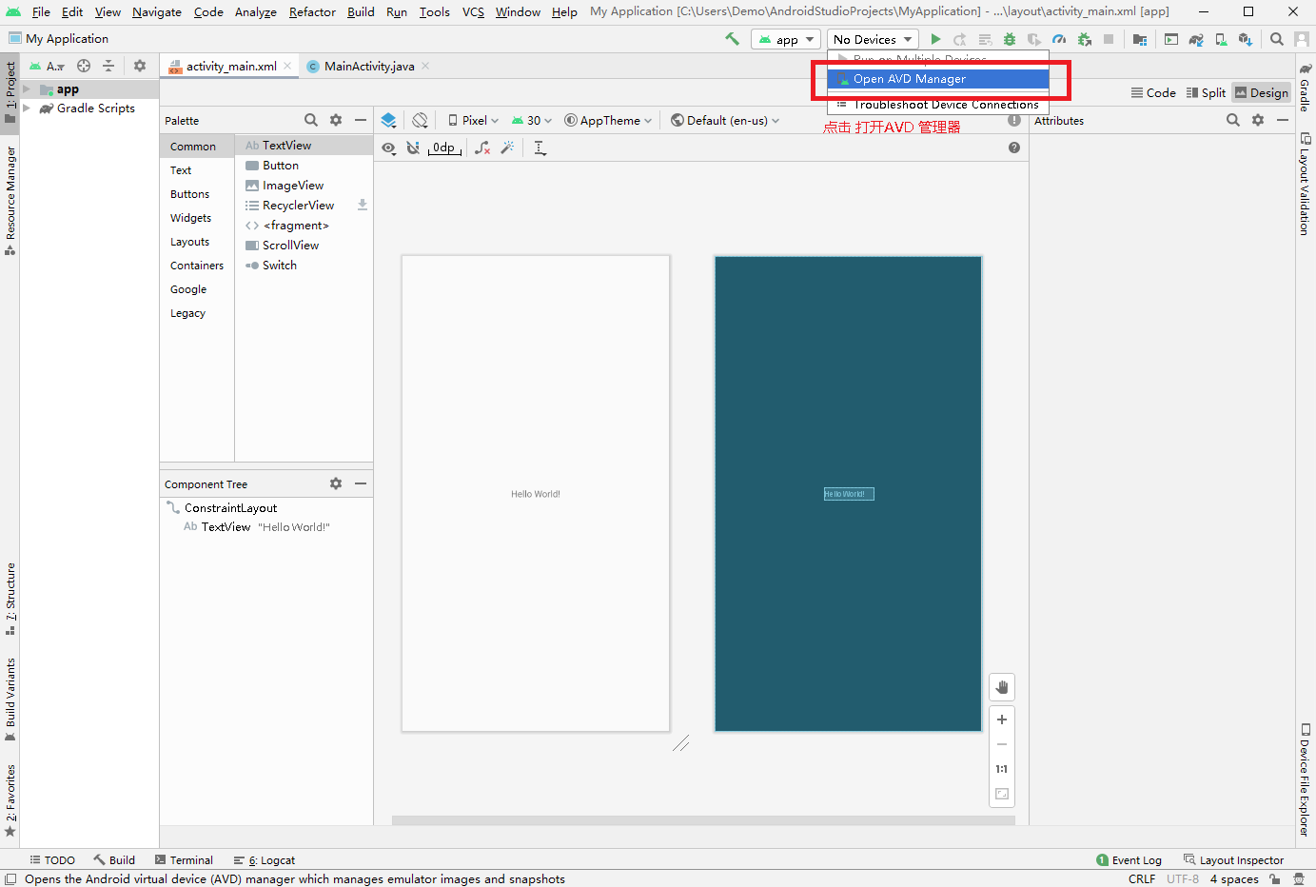Click the Make Project hammer icon

pyautogui.click(x=732, y=39)
